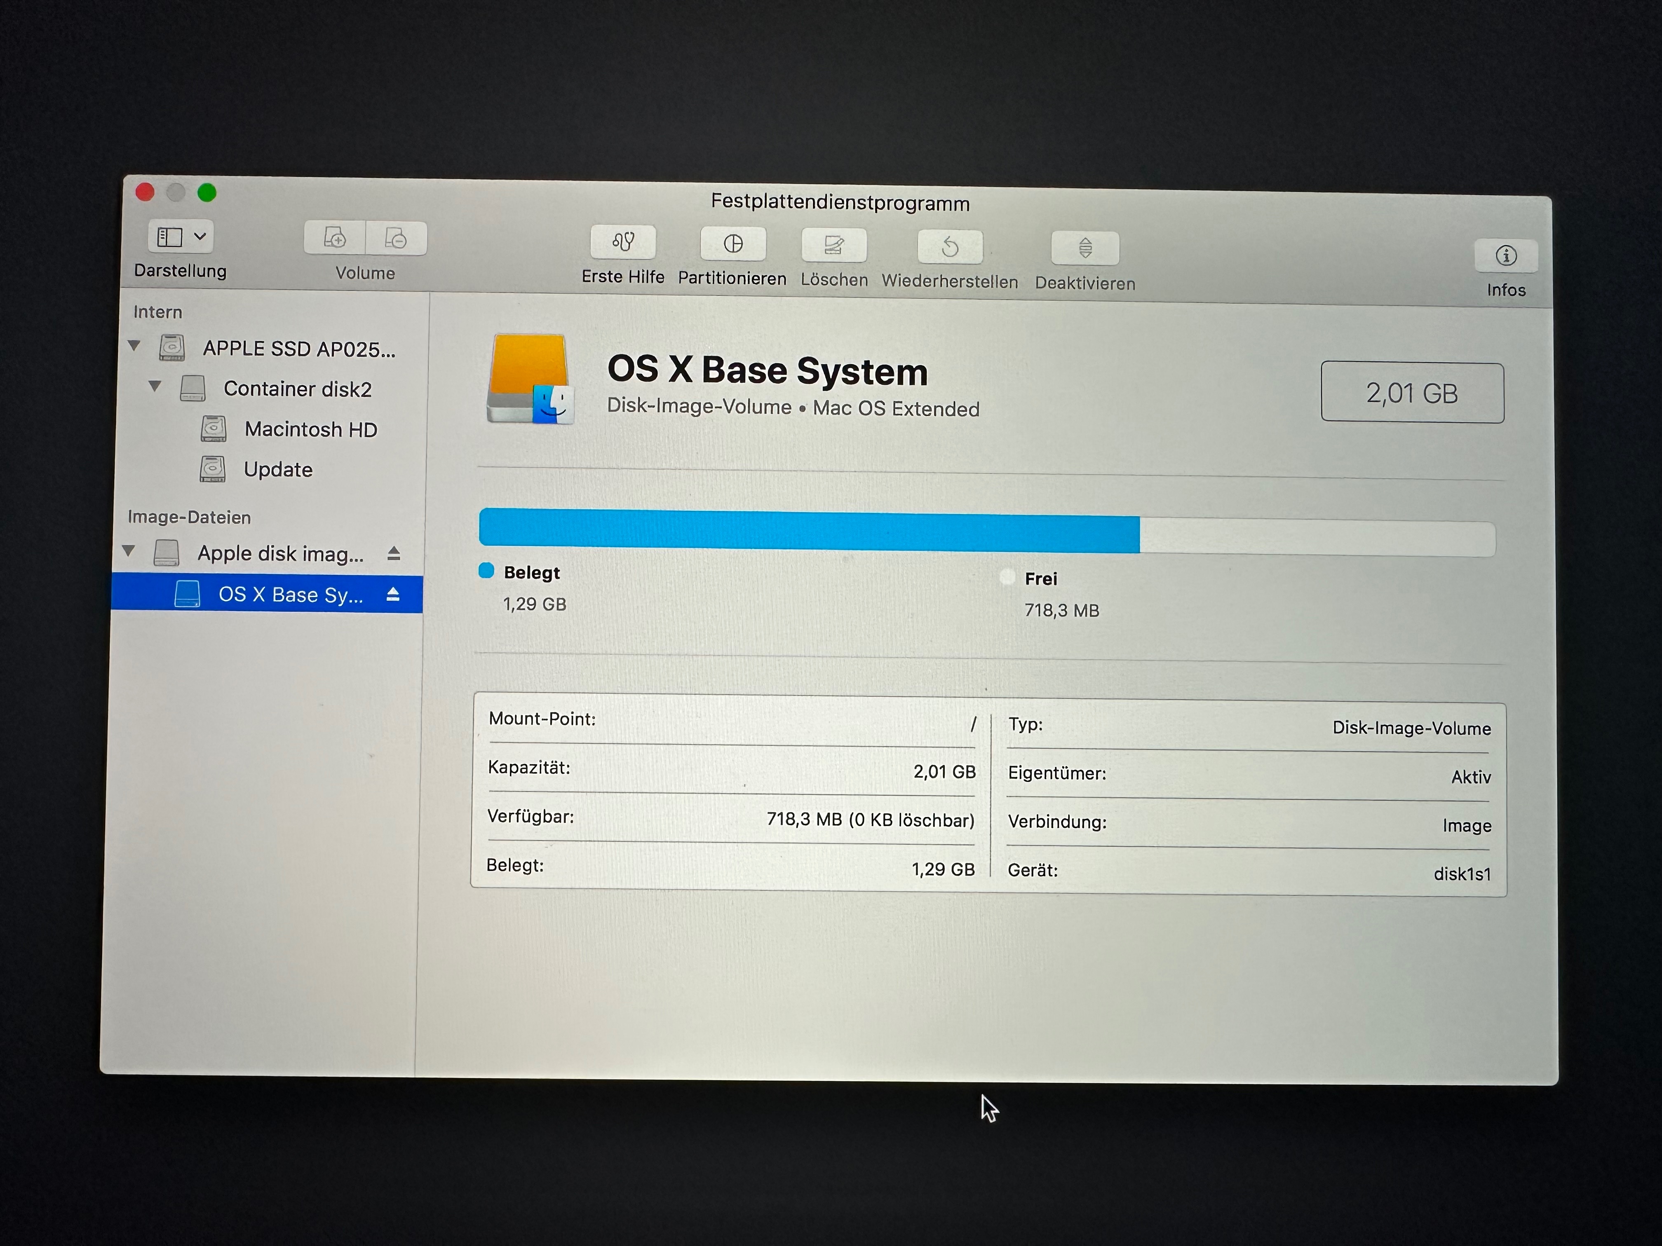This screenshot has height=1246, width=1662.
Task: Click the Löschen erase icon
Action: [834, 246]
